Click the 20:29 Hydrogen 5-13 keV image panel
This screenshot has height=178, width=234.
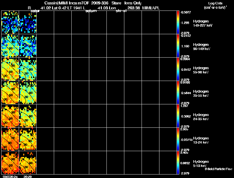pyautogui.click(x=28, y=163)
